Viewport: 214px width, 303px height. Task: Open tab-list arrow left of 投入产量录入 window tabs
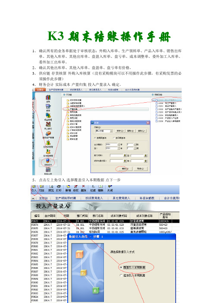coord(33,198)
